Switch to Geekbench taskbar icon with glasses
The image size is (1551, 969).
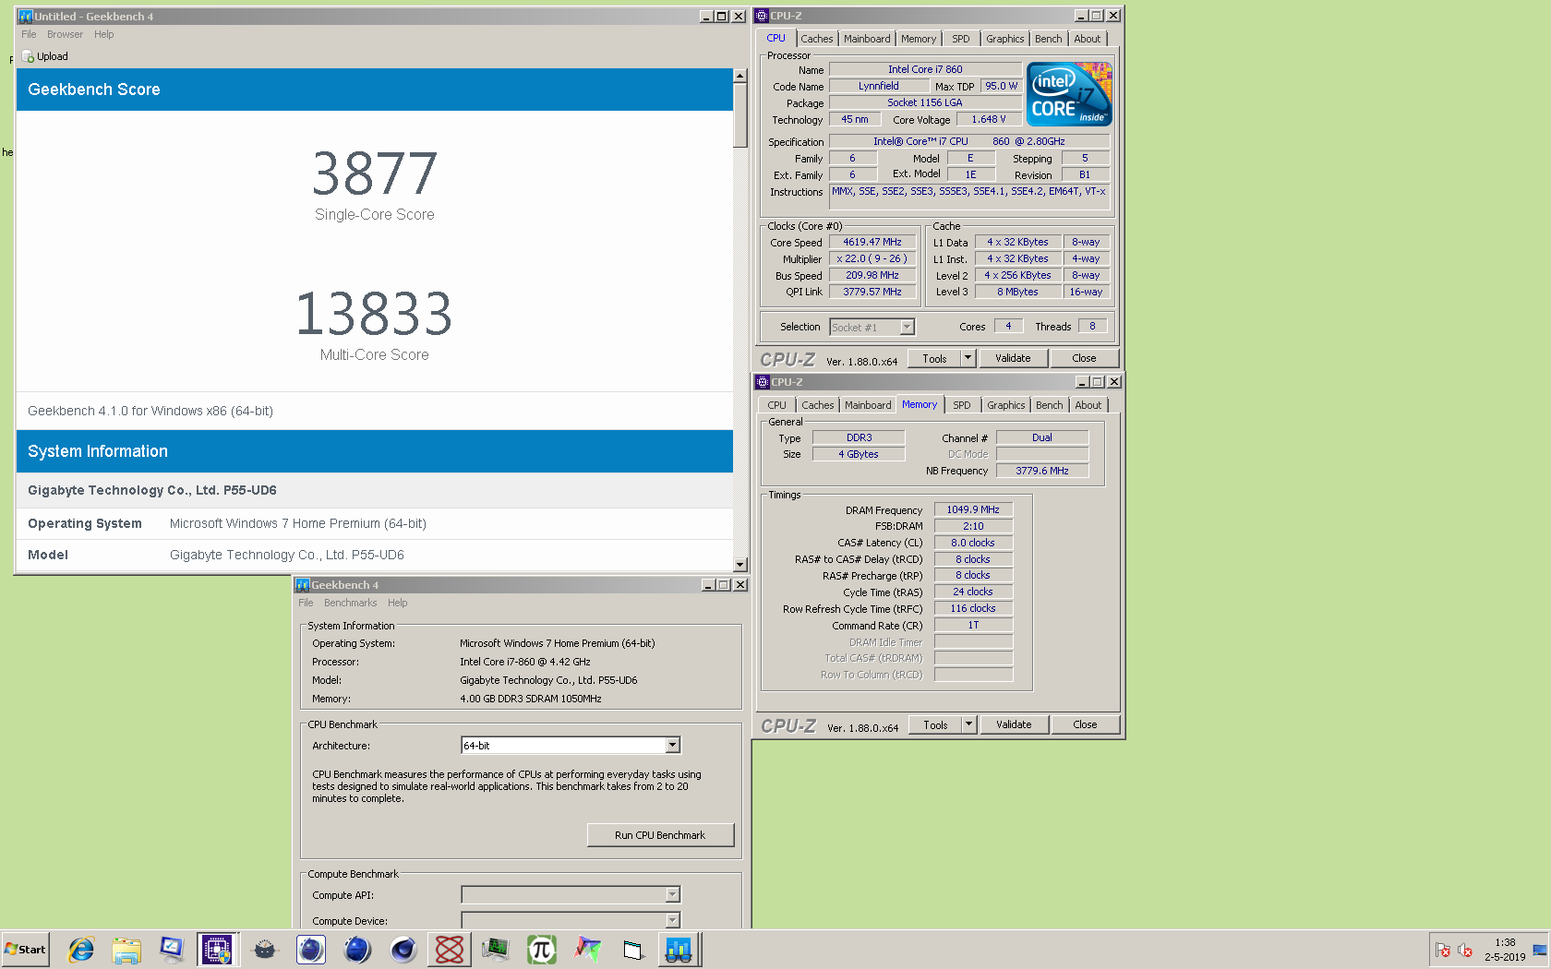(679, 949)
